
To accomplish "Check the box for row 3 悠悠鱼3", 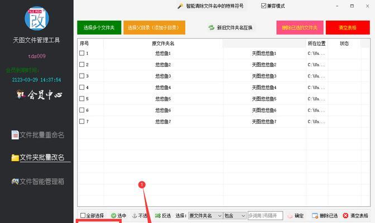I will (82, 76).
